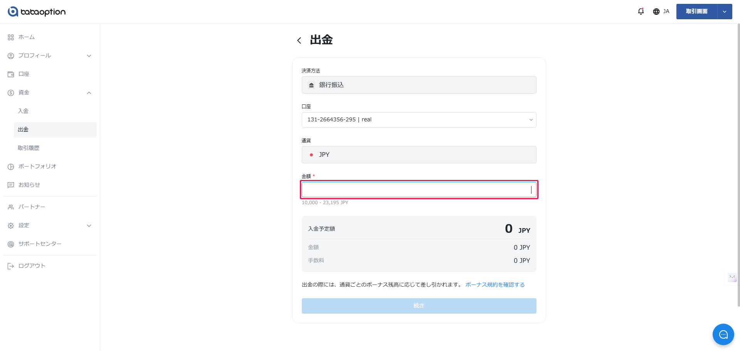This screenshot has height=351, width=740.
Task: Select 入金 in the sidebar menu
Action: 23,111
